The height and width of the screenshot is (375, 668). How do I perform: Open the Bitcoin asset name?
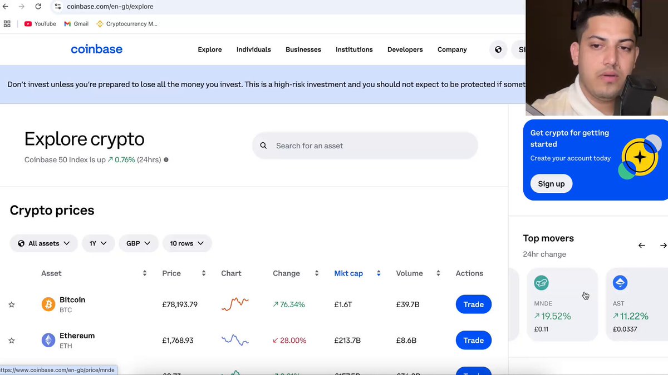point(72,300)
